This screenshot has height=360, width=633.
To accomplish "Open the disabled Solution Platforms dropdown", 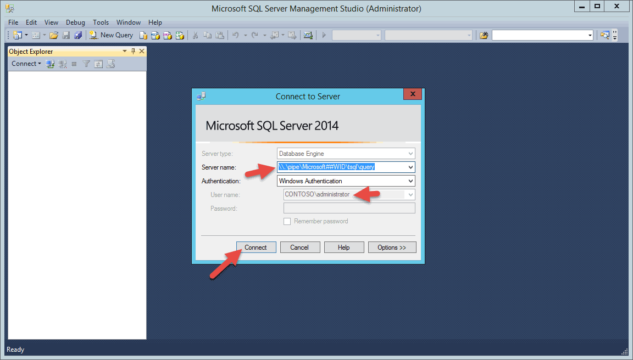I will (429, 36).
